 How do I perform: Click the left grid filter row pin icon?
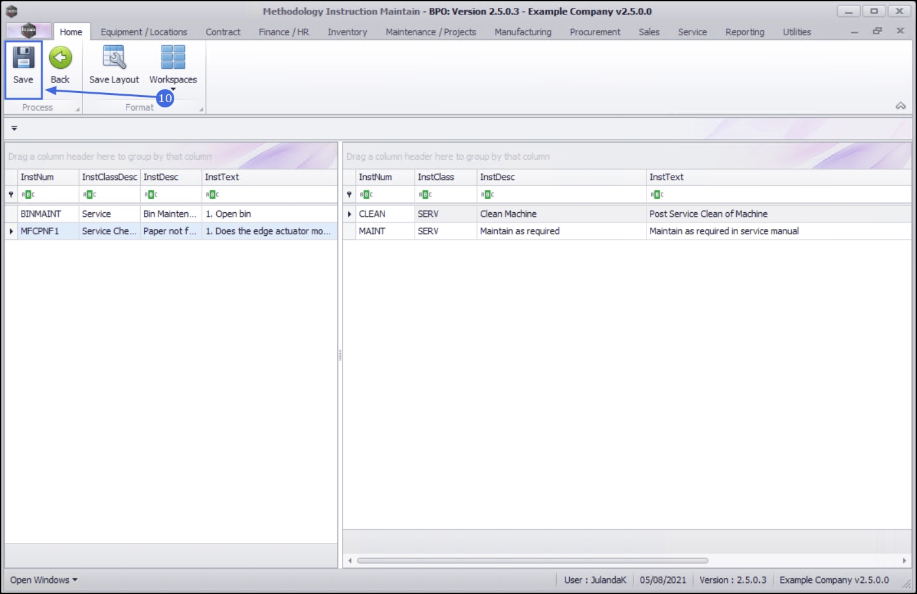click(x=11, y=195)
